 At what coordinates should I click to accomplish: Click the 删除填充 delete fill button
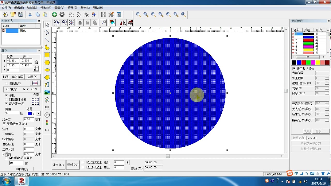click(22, 169)
